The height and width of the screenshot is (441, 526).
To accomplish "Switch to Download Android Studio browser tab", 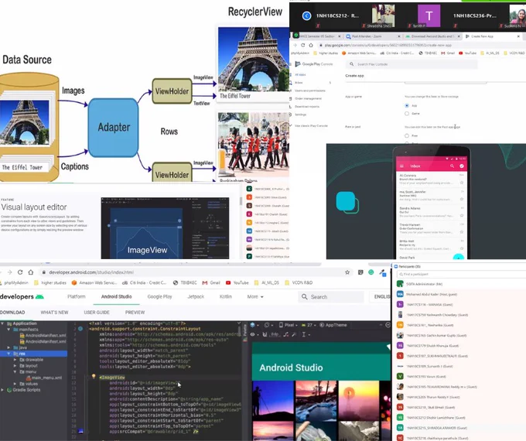I will pyautogui.click(x=432, y=36).
